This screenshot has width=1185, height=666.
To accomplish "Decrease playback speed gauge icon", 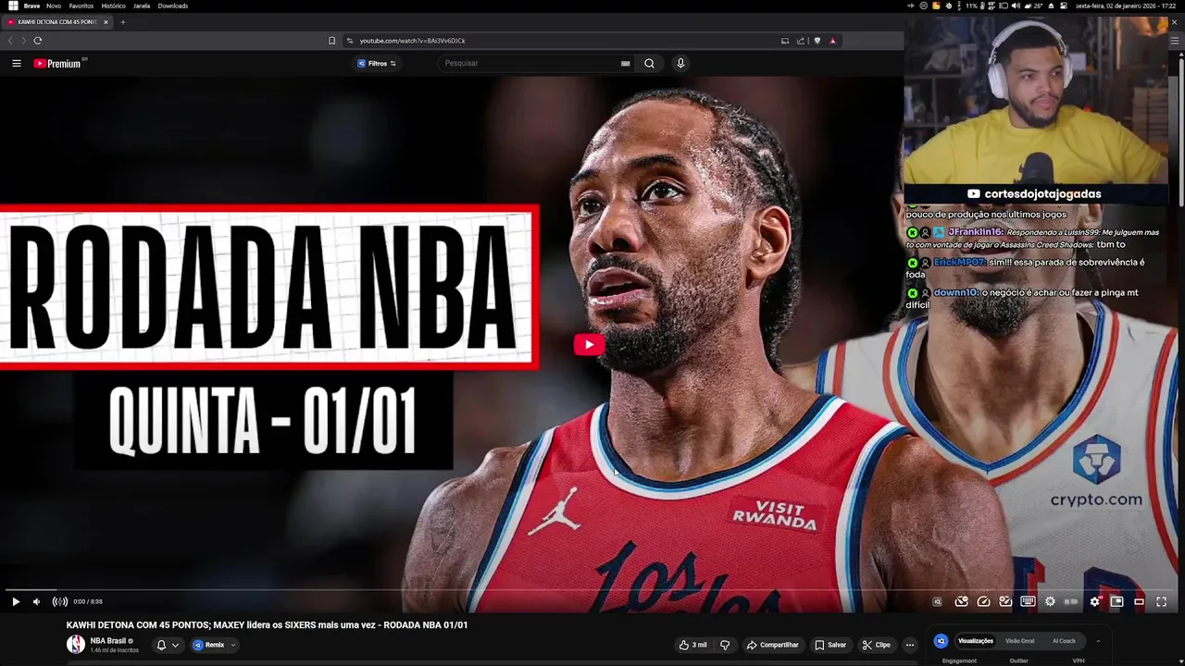I will click(x=961, y=601).
